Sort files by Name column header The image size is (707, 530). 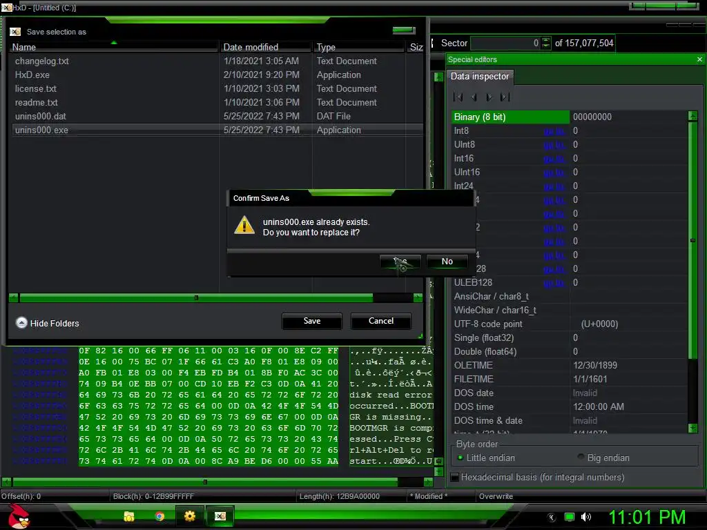[x=113, y=47]
